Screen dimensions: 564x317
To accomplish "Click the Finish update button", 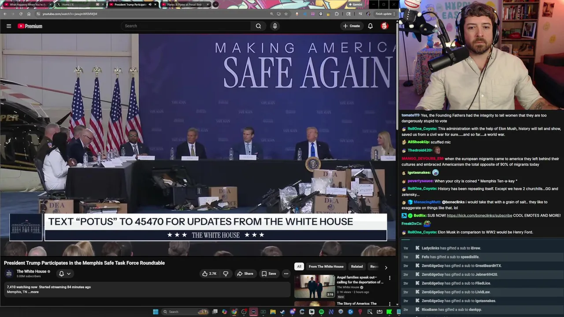I will click(x=385, y=14).
